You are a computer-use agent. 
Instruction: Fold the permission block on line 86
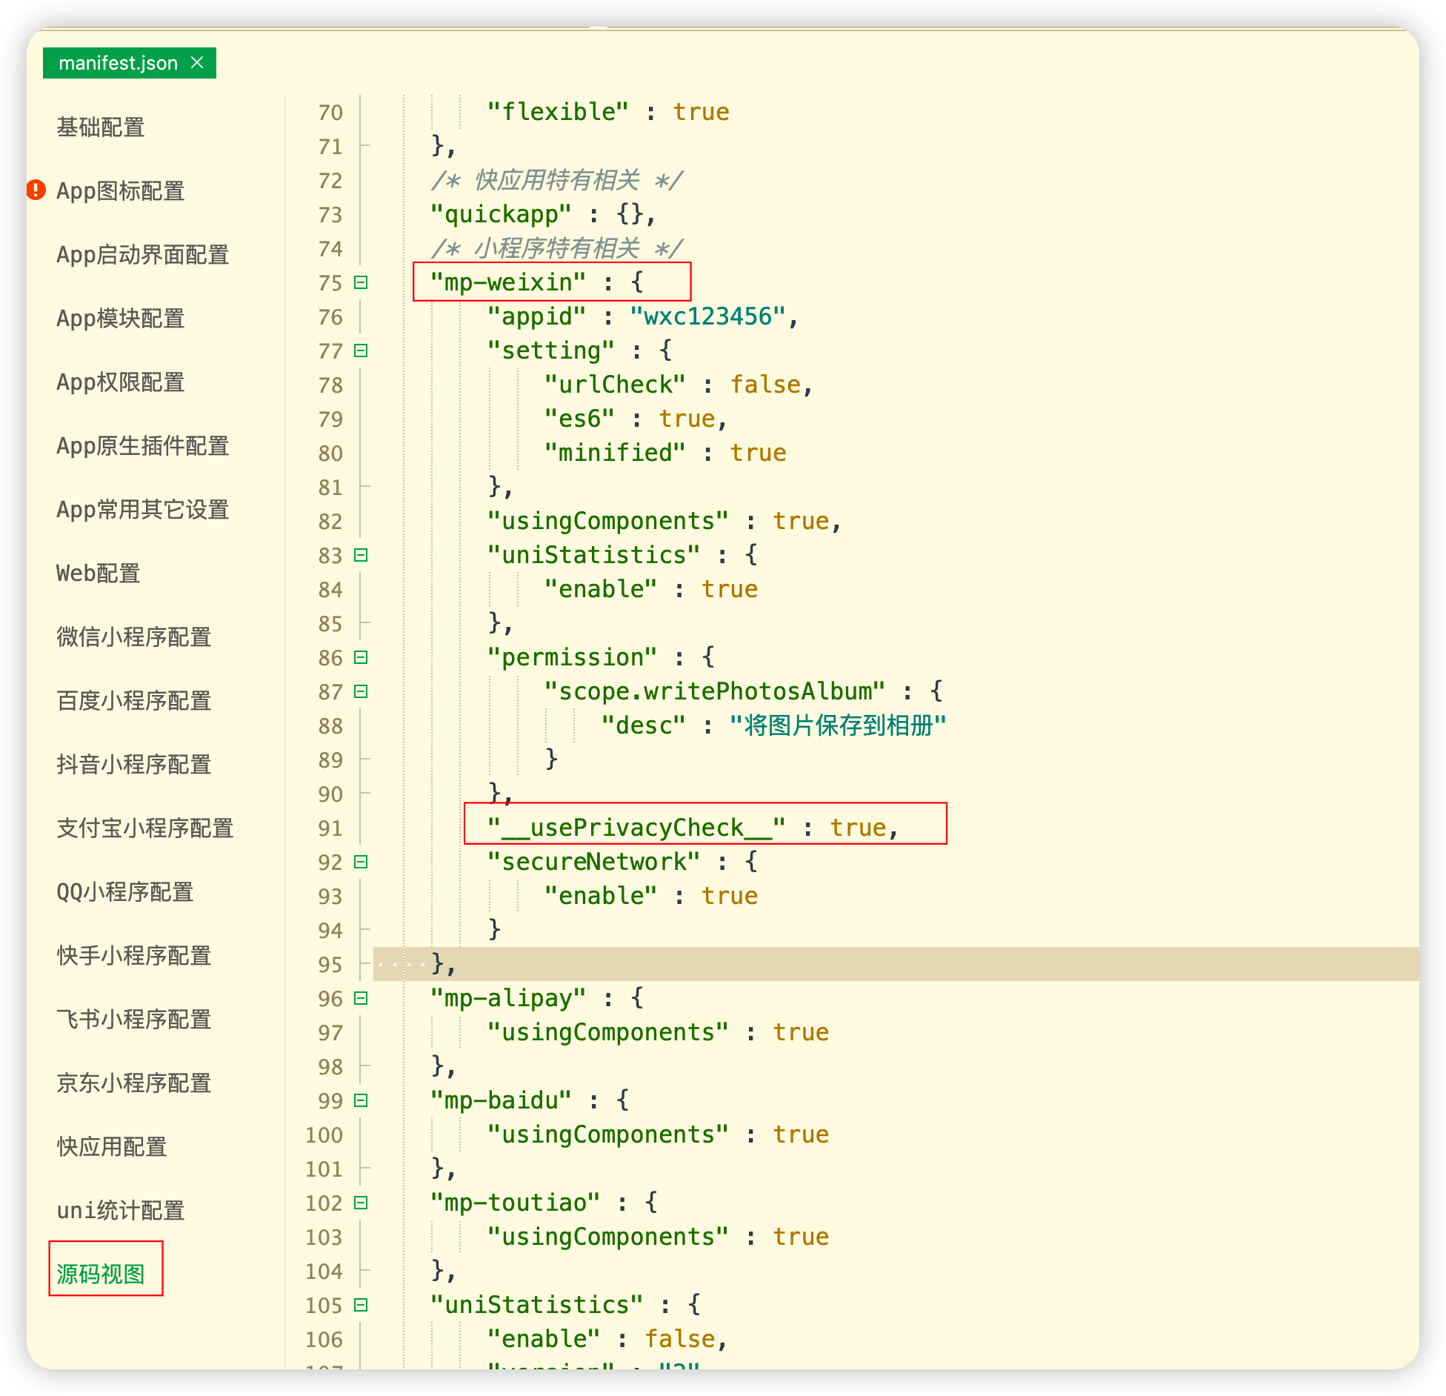[361, 657]
